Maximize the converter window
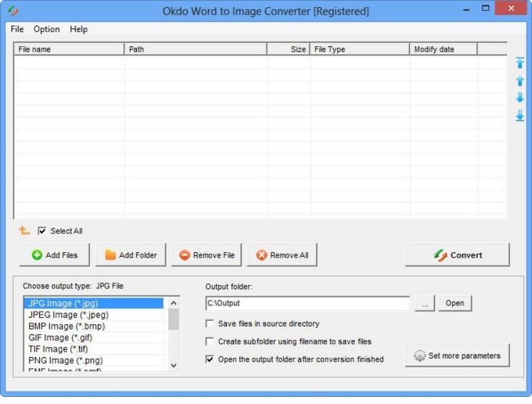Screen dimensions: 532x404 (486, 8)
